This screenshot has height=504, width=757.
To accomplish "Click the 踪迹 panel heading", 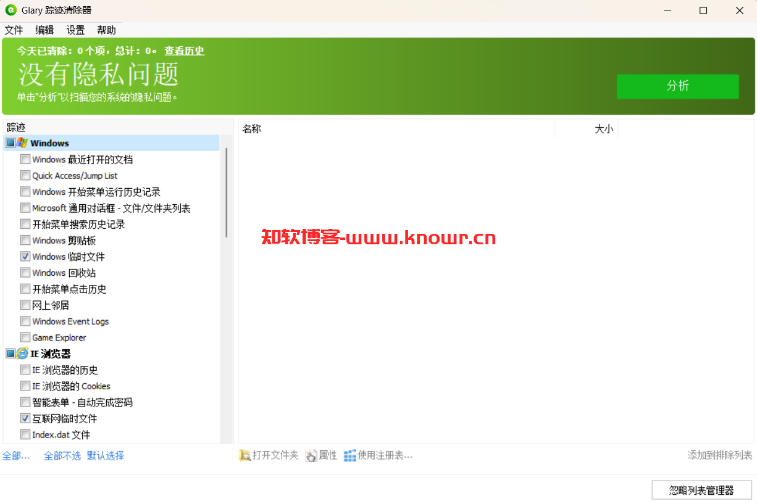I will 16,127.
